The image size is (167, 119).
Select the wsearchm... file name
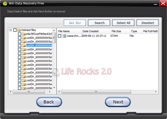[x=74, y=36]
